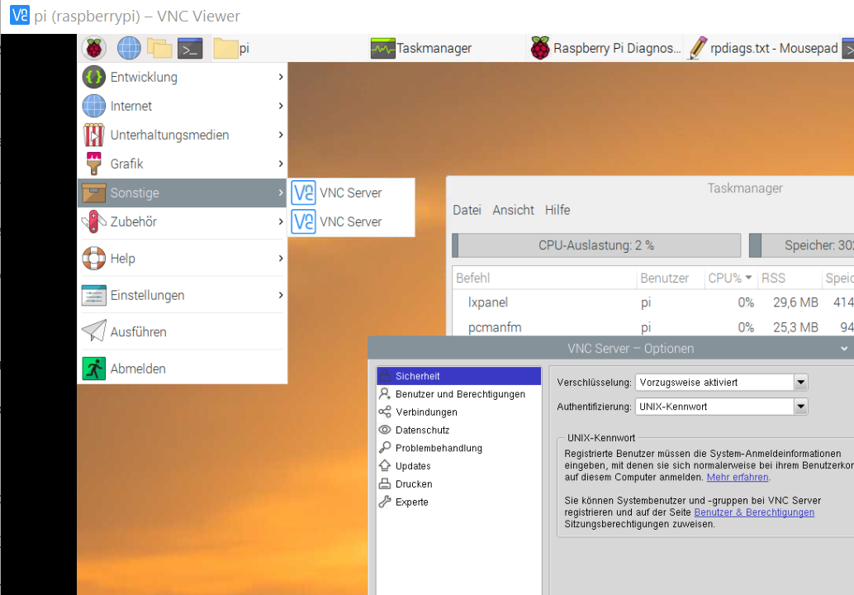Click the Ausführen paper plane icon

[x=93, y=331]
